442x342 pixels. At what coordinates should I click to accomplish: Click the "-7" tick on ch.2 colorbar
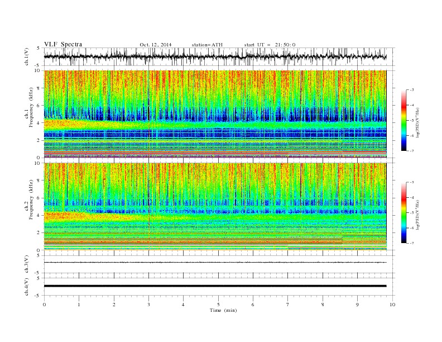pos(411,243)
